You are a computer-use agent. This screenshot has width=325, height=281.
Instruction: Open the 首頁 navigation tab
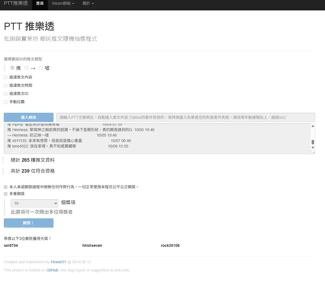pyautogui.click(x=40, y=4)
